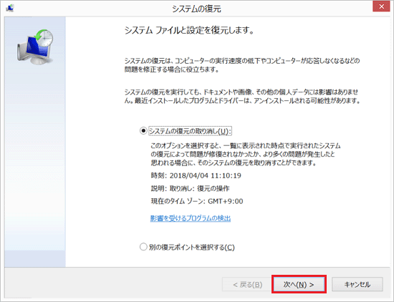The width and height of the screenshot is (394, 302).
Task: Click the 時刻 2018/04/04 11:10:19 line
Action: coord(196,175)
